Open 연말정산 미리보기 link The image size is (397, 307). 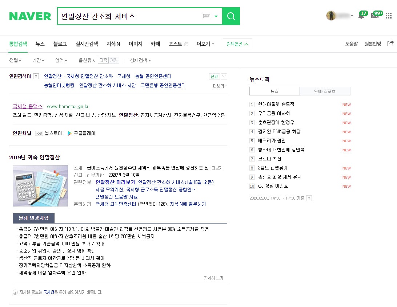(115, 182)
